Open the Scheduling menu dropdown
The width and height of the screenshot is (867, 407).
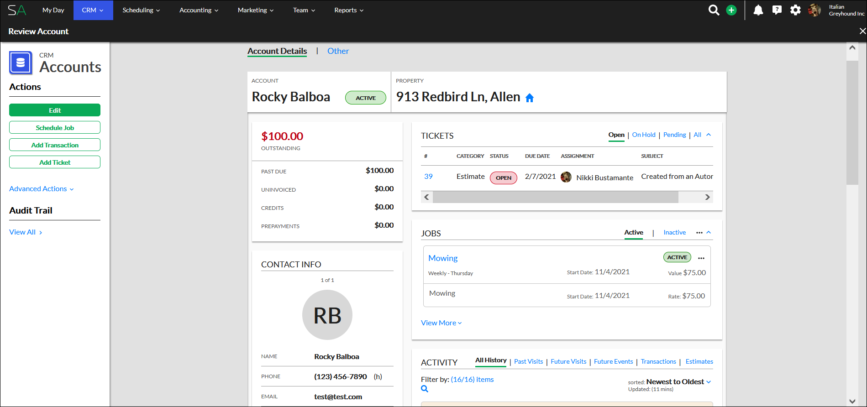coord(141,10)
